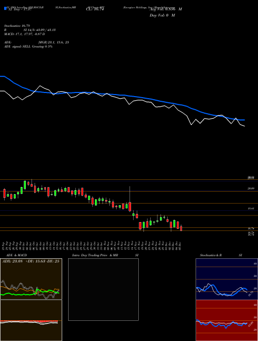
Task: Click the '20.09' price axis label
Action: click(x=251, y=189)
